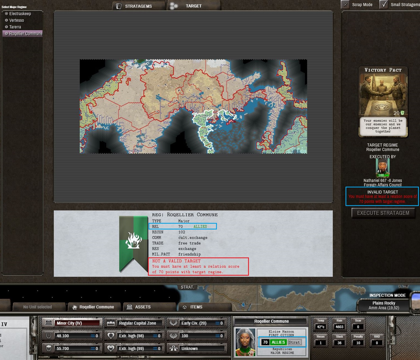
Task: Click the cube icon on ITEMS tab
Action: tap(185, 307)
